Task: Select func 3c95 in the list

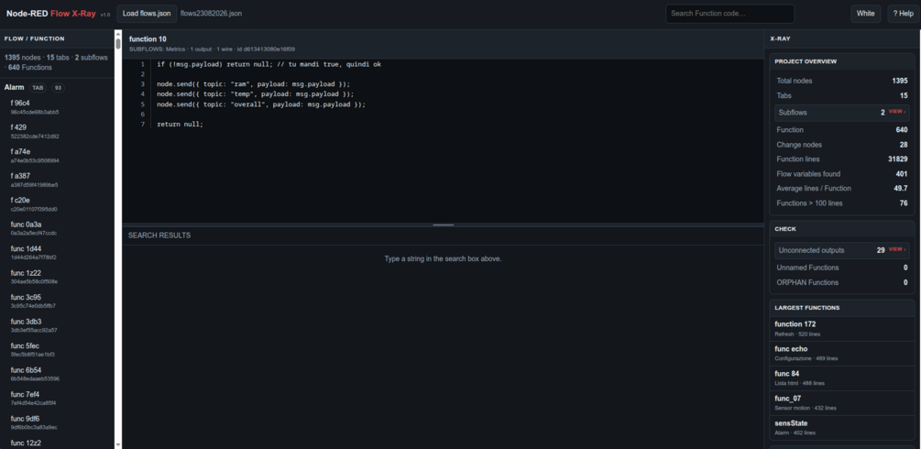Action: tap(59, 301)
